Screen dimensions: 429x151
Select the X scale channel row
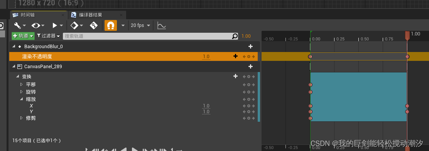133,106
